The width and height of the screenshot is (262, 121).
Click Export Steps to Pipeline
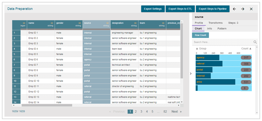[x=213, y=9]
